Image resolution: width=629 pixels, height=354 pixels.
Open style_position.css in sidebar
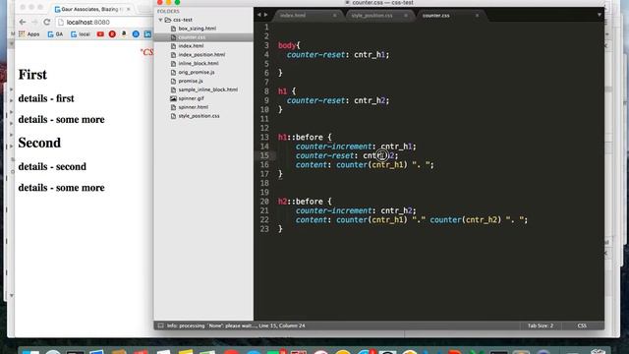coord(199,116)
